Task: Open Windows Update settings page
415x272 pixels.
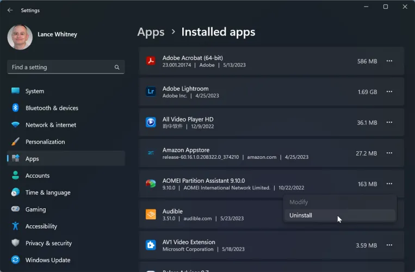Action: point(47,260)
